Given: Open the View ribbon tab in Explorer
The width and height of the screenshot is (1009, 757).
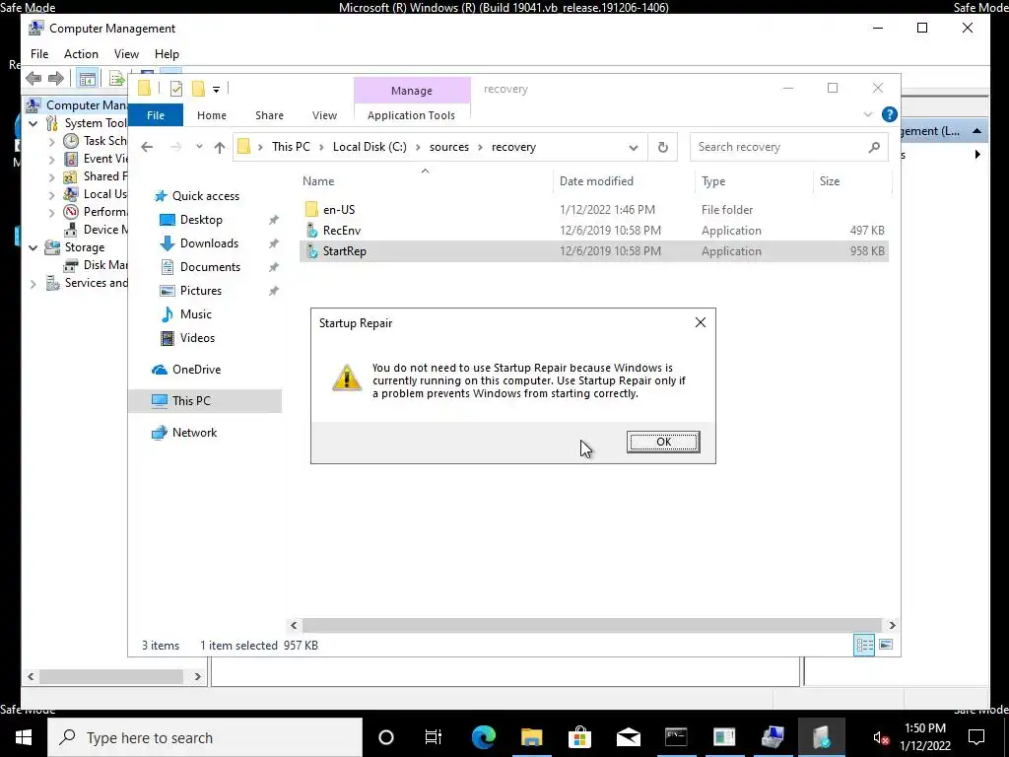Looking at the screenshot, I should 324,115.
